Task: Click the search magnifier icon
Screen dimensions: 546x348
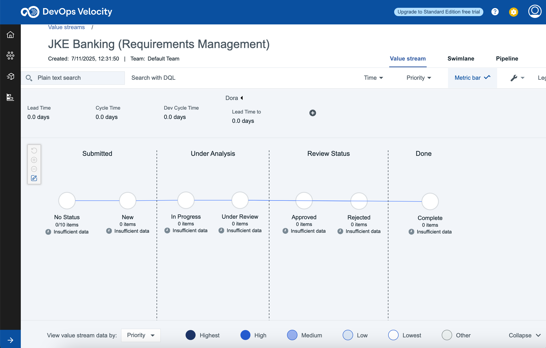Action: [29, 78]
